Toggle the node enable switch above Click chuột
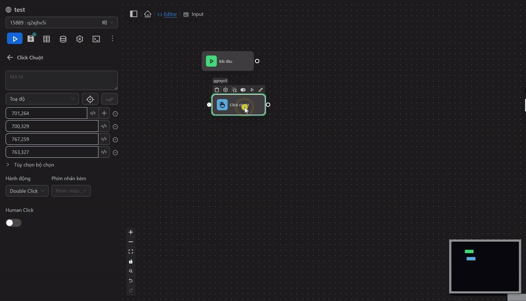This screenshot has height=301, width=526. tap(243, 90)
